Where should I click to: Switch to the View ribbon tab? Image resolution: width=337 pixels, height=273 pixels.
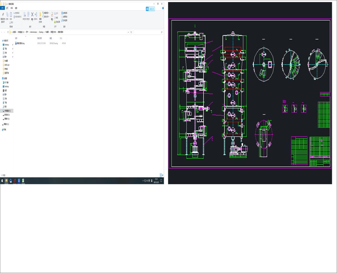[x=16, y=8]
